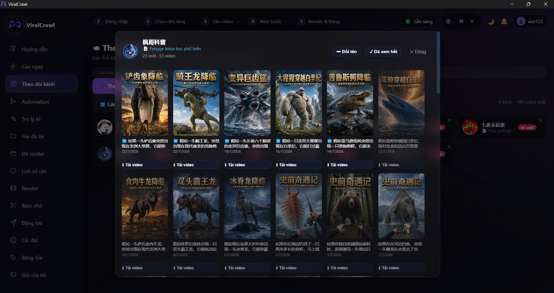
Task: Click the Sẵn sàng status indicator
Action: (419, 21)
